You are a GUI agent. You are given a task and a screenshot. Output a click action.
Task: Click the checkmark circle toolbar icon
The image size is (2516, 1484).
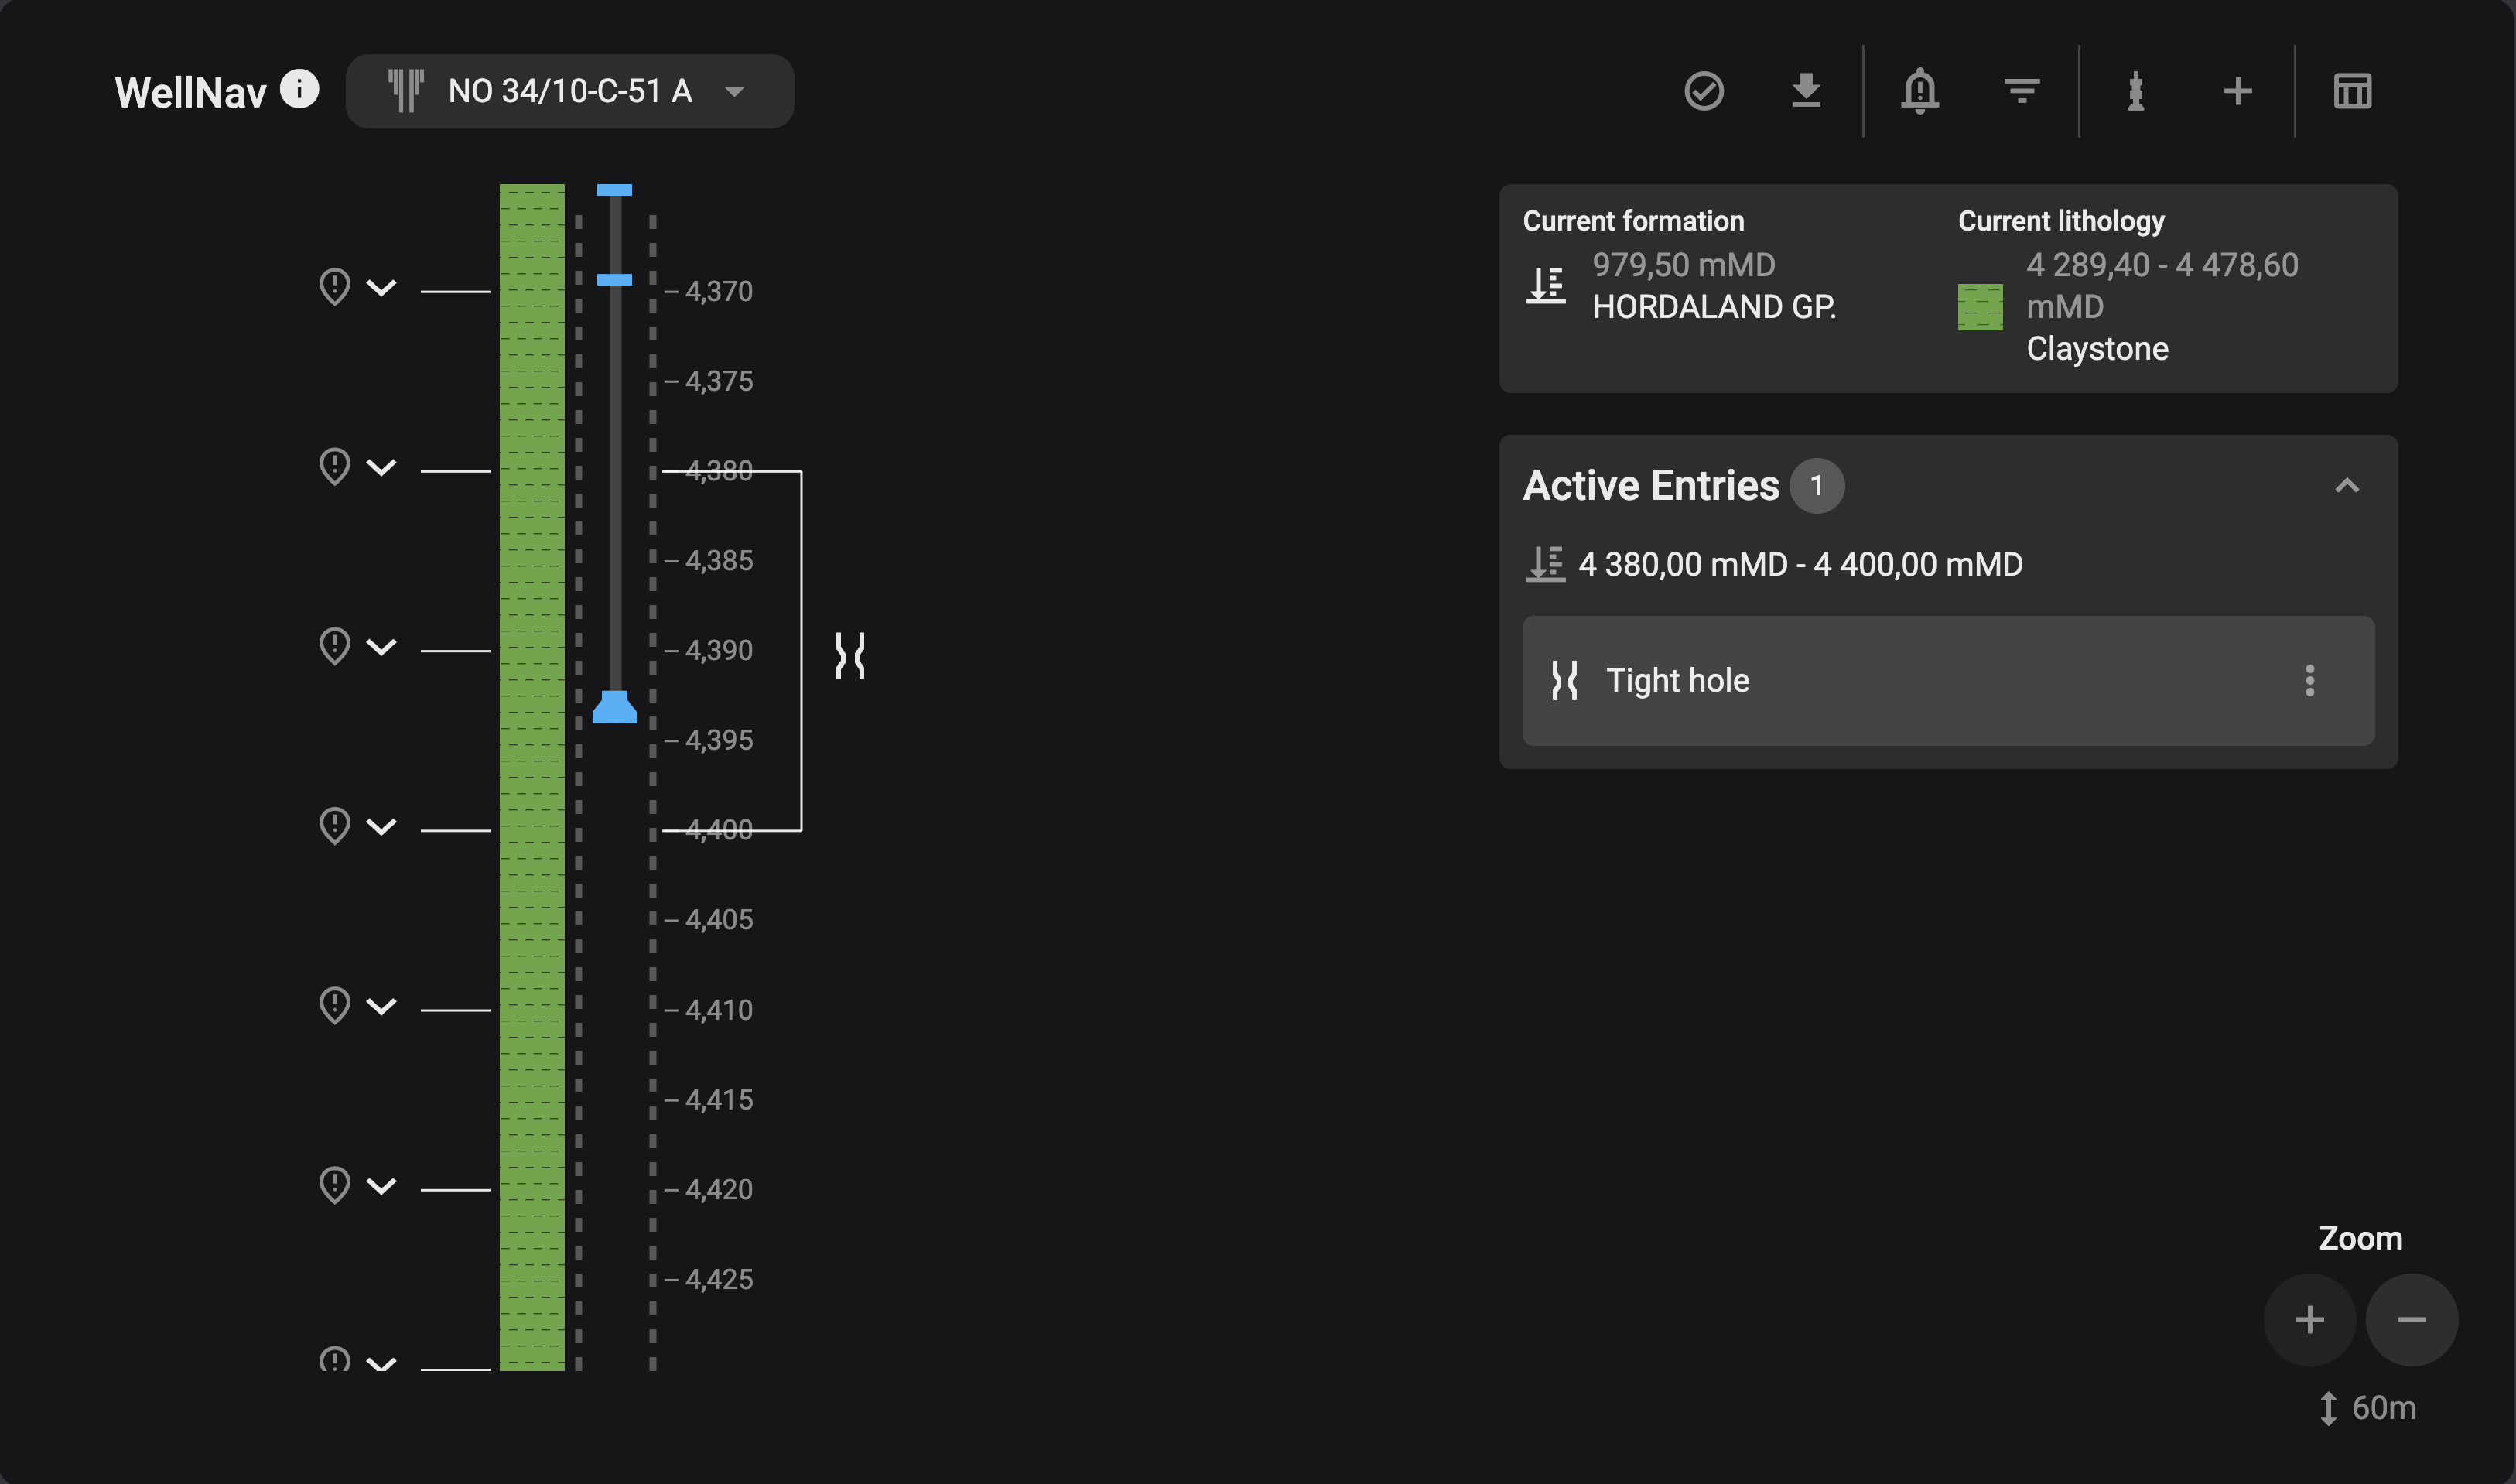click(1703, 91)
